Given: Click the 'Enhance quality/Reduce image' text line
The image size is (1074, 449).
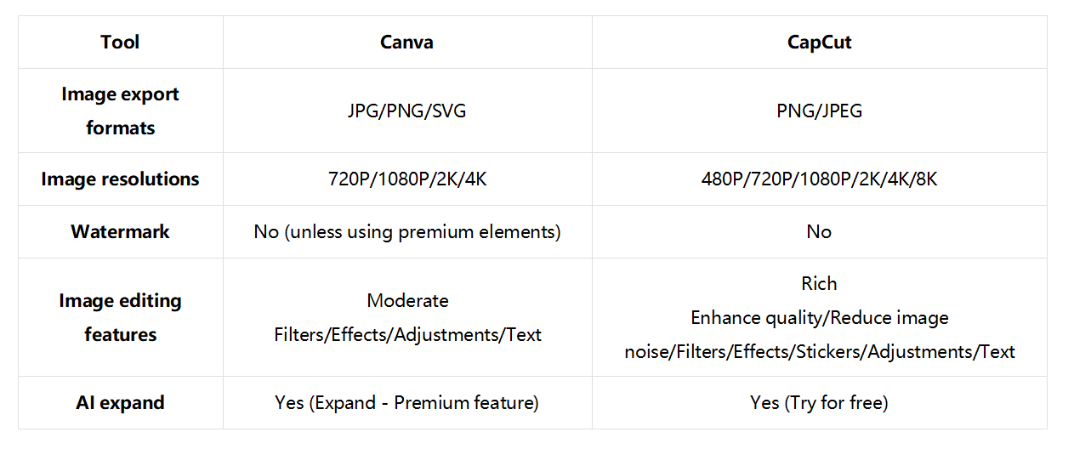Looking at the screenshot, I should pos(819,317).
